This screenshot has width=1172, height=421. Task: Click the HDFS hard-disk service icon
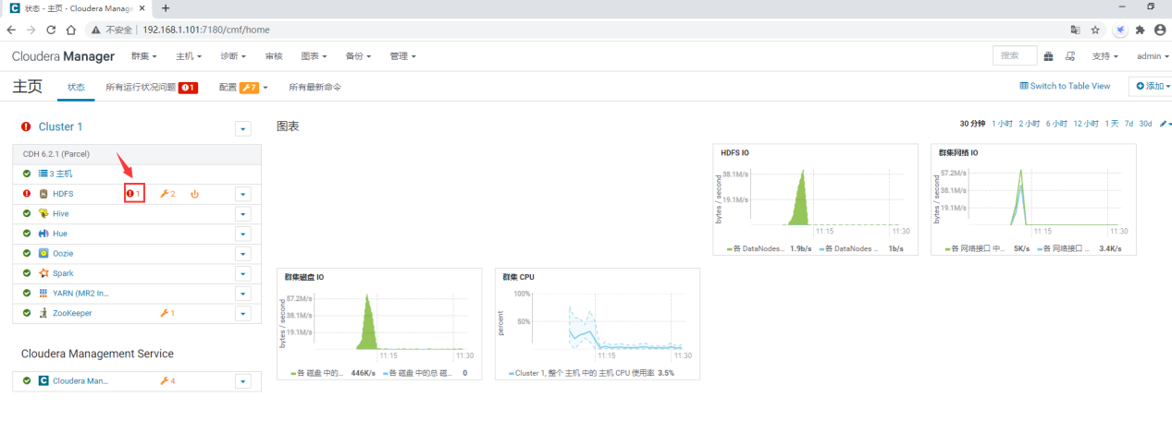point(43,194)
